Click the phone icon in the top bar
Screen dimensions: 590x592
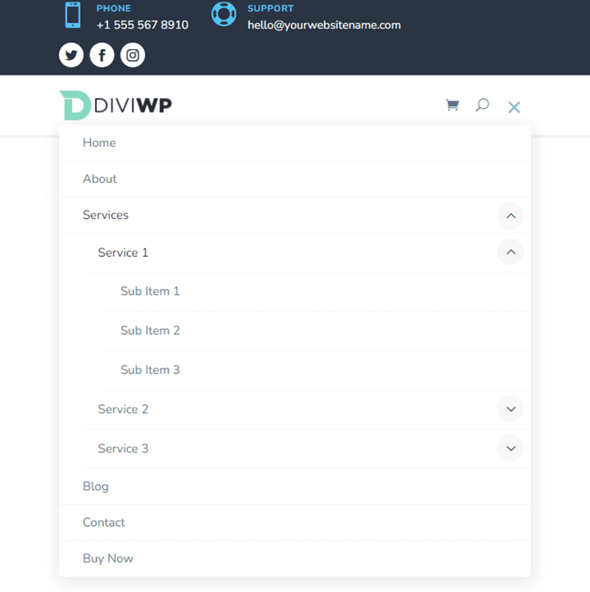[x=73, y=16]
